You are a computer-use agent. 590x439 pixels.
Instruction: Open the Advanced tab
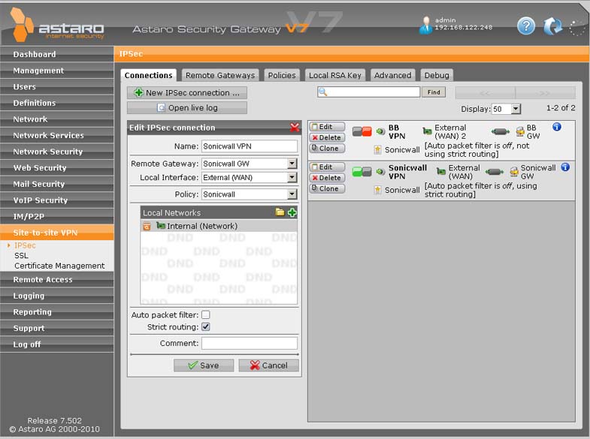pyautogui.click(x=393, y=75)
